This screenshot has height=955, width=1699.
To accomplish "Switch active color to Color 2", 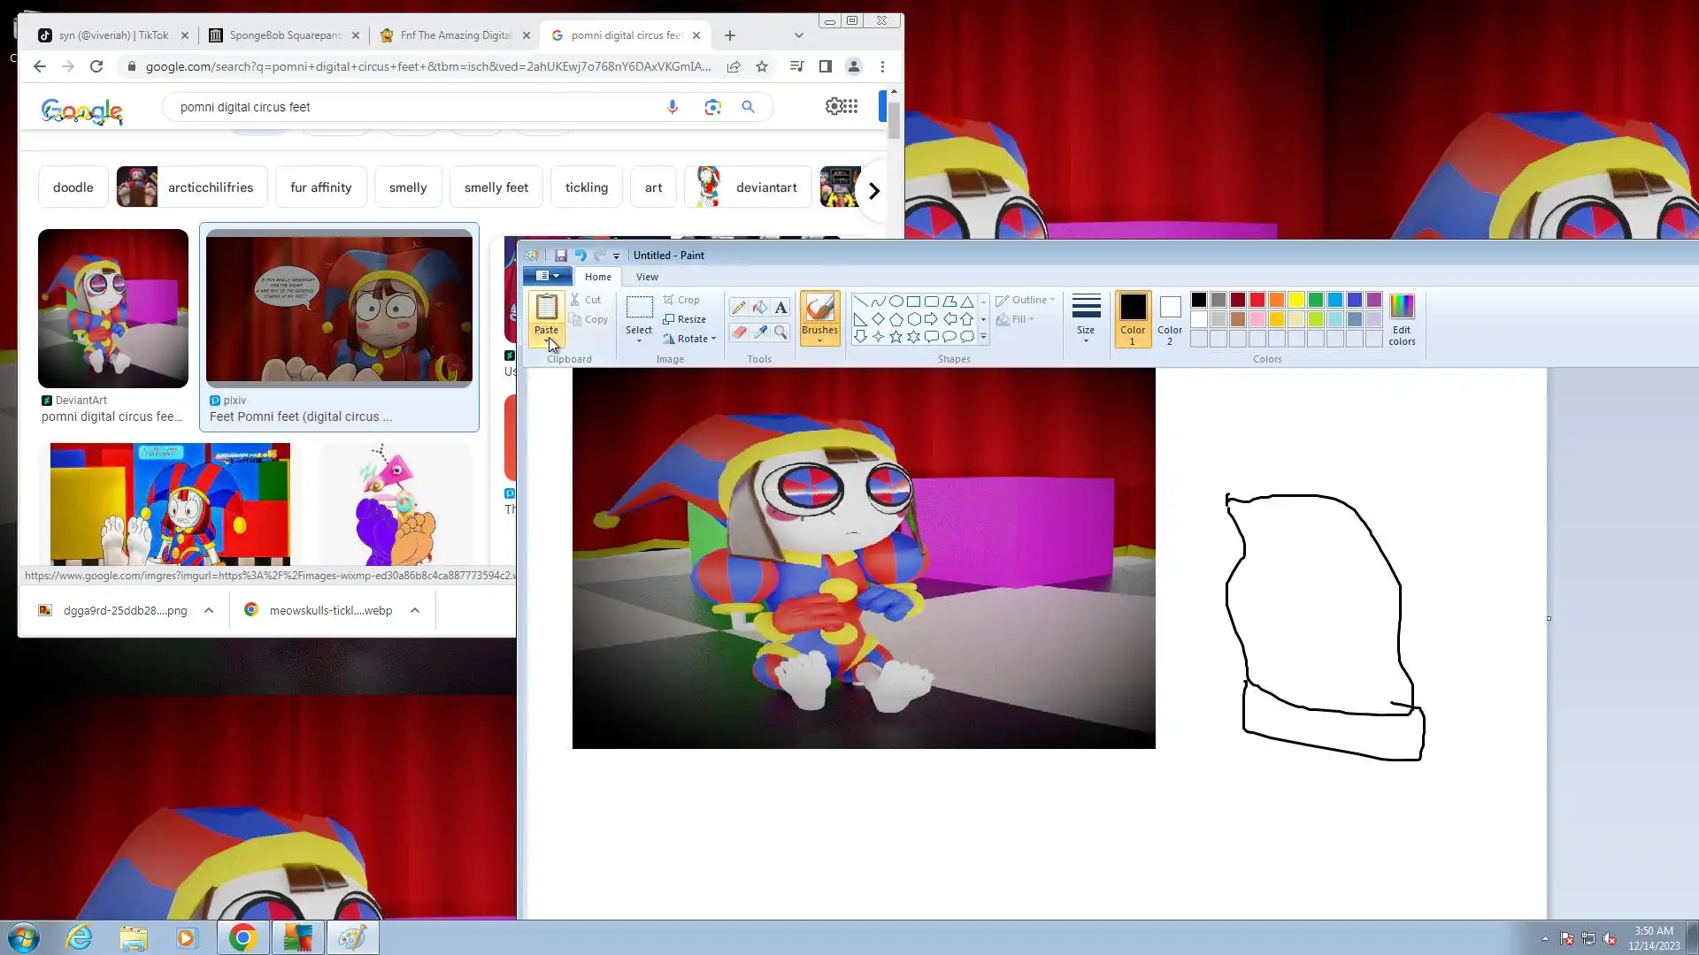I will click(1170, 317).
